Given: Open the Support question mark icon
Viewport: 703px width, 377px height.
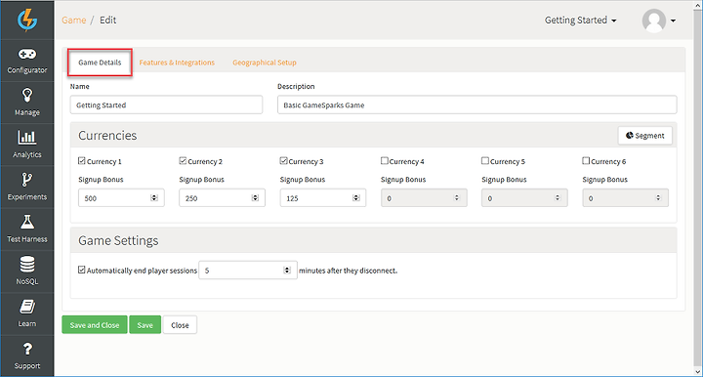Looking at the screenshot, I should pyautogui.click(x=27, y=349).
